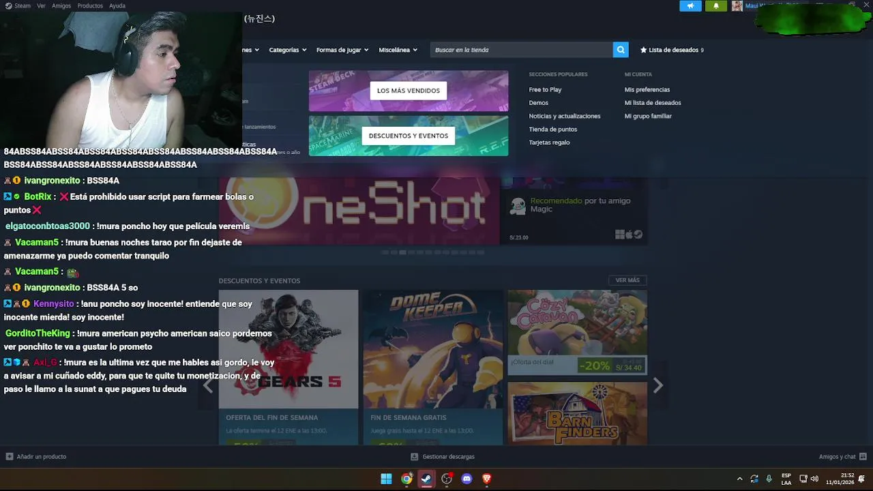
Task: Click the Añadir un producto plus icon
Action: pos(10,456)
